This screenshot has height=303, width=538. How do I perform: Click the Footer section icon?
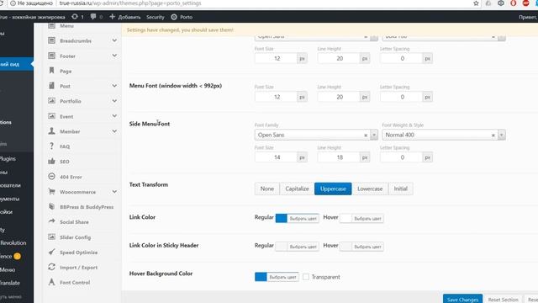pyautogui.click(x=51, y=56)
